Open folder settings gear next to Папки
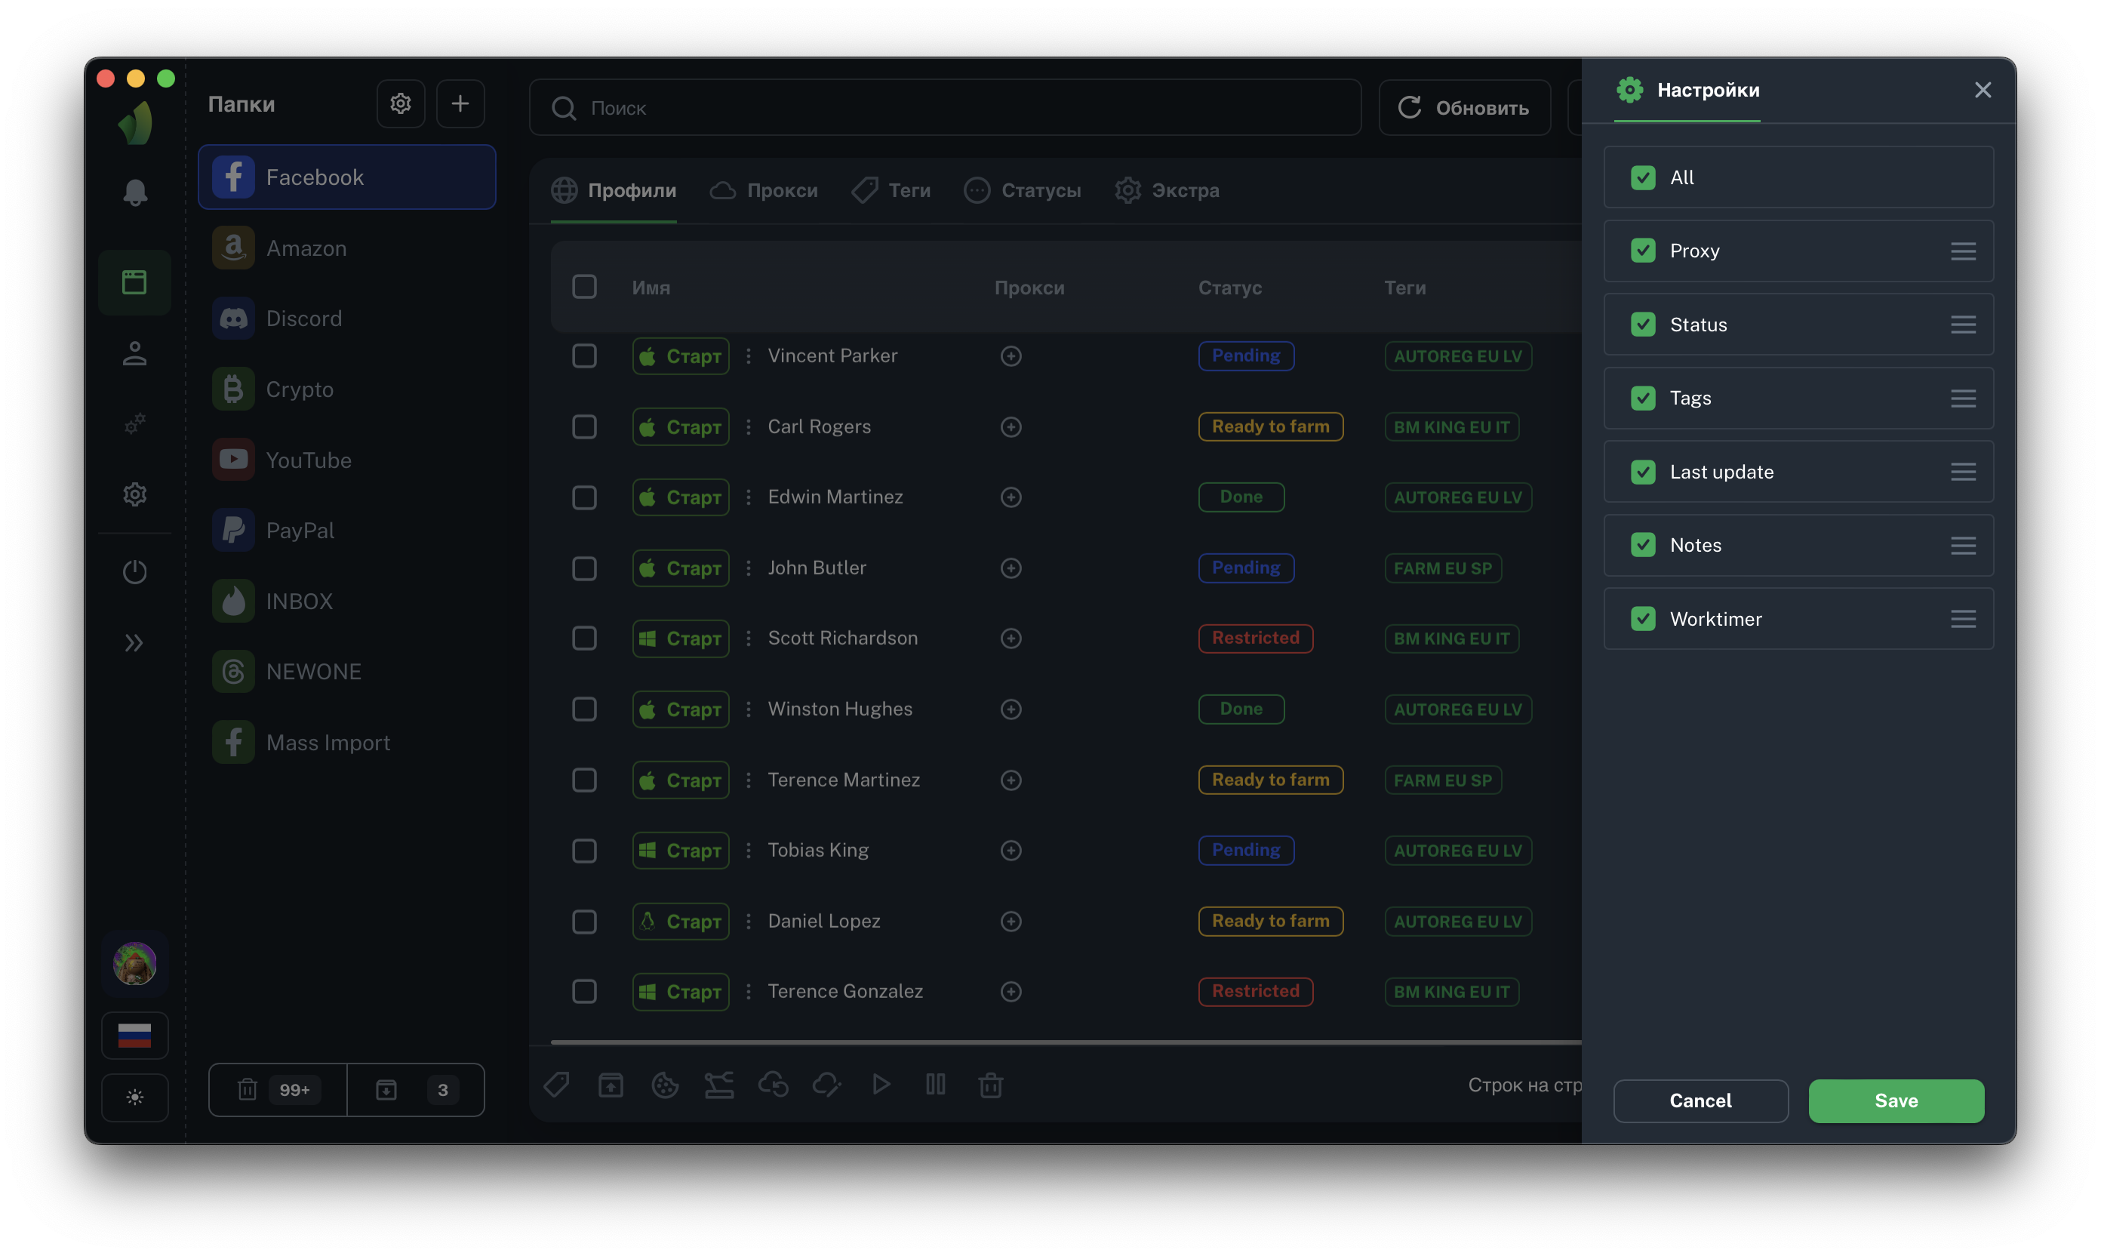The height and width of the screenshot is (1256, 2101). point(400,103)
